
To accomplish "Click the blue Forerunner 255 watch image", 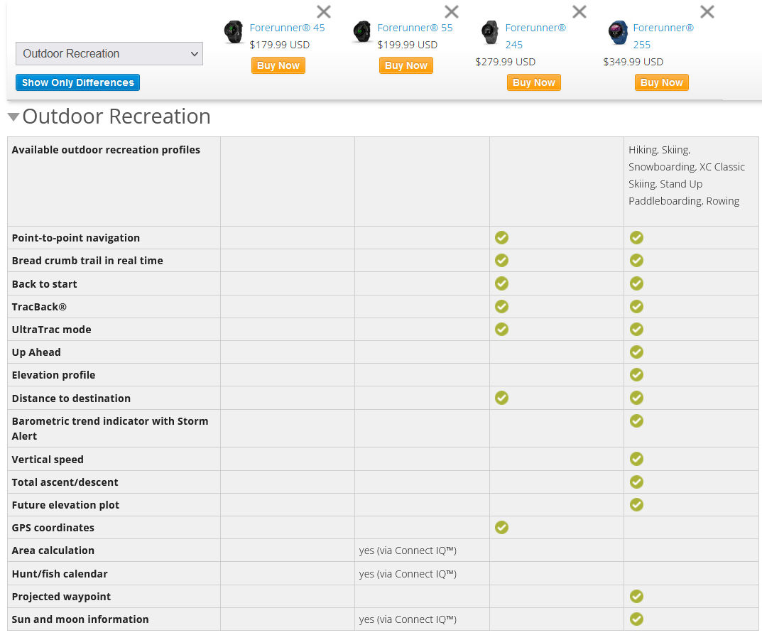I will pyautogui.click(x=617, y=33).
